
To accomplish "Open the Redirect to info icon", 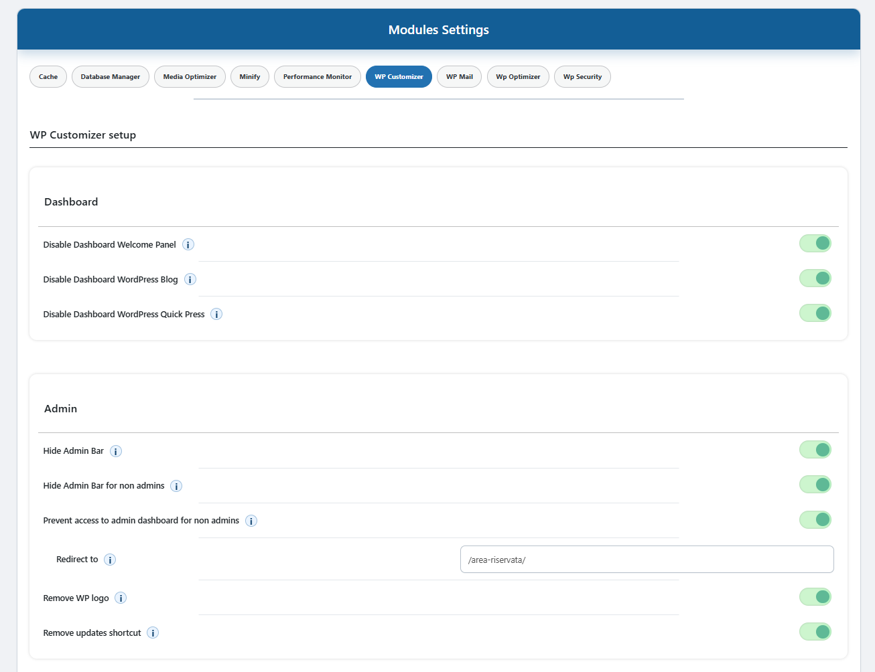I will (110, 560).
